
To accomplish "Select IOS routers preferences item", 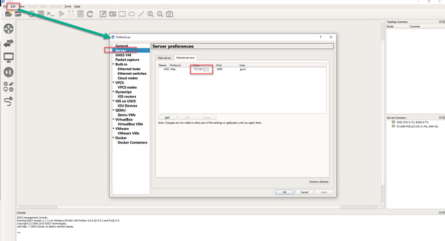I will point(127,97).
